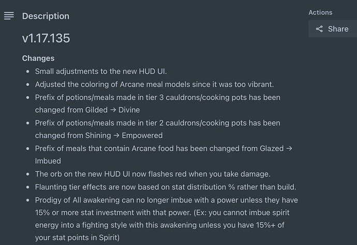Click the Actions sidebar heading

320,12
